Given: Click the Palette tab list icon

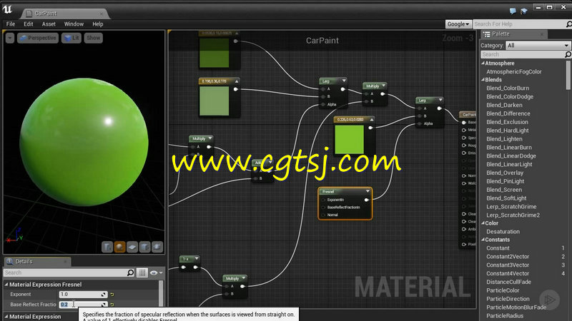Looking at the screenshot, I should 487,34.
